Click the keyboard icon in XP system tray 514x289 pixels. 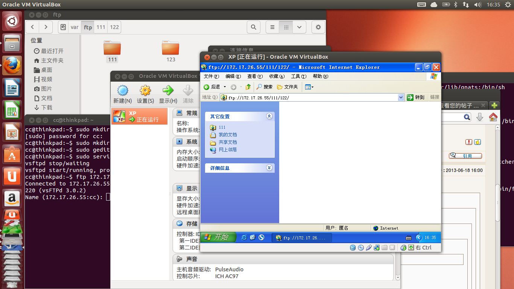(409, 238)
